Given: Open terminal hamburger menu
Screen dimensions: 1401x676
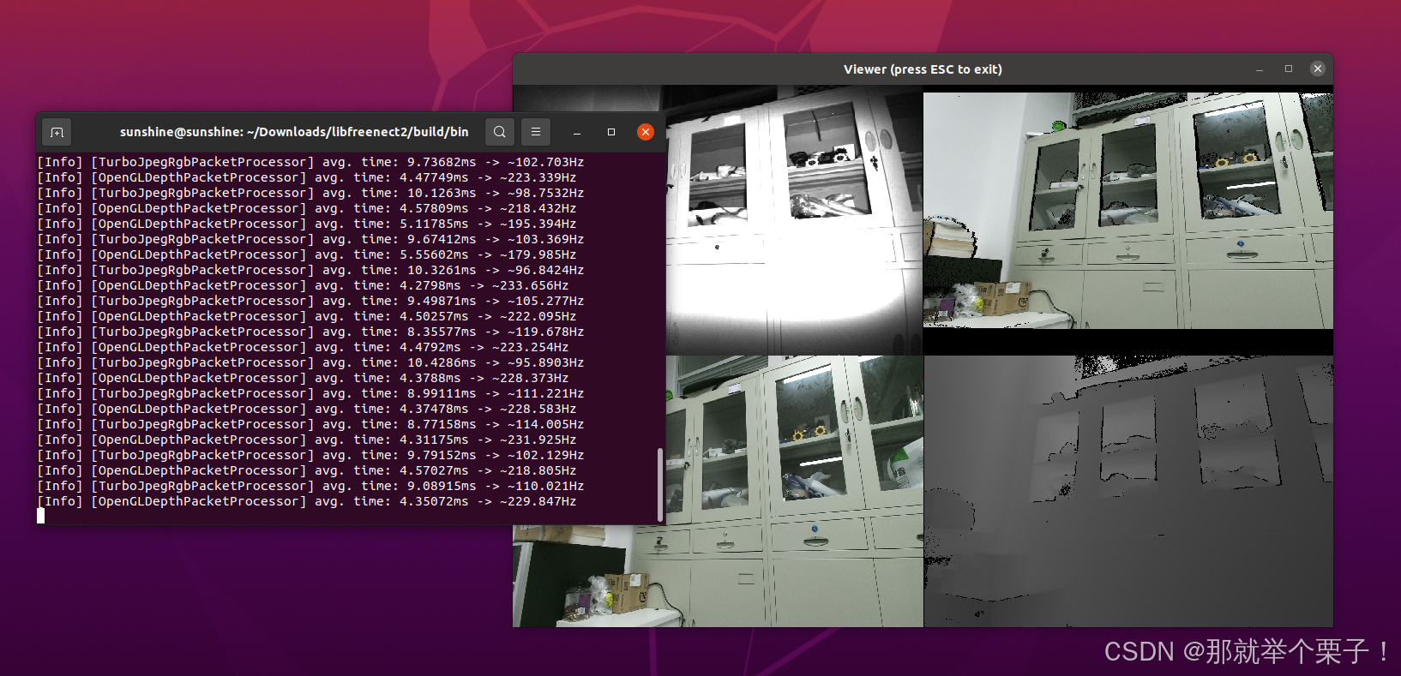Looking at the screenshot, I should [536, 132].
